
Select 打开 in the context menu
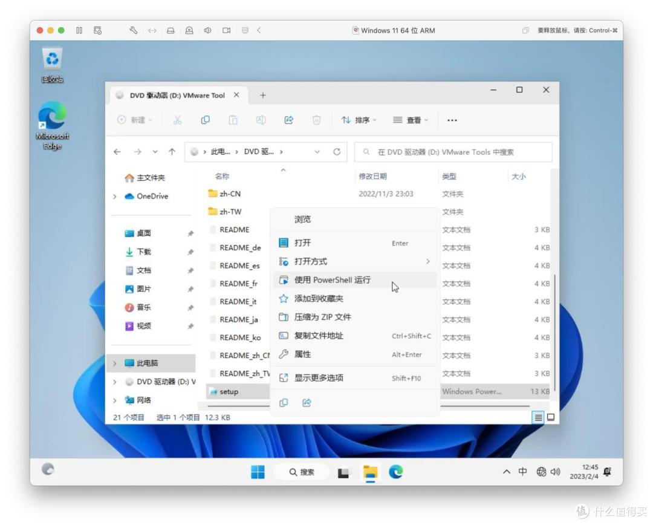click(355, 243)
